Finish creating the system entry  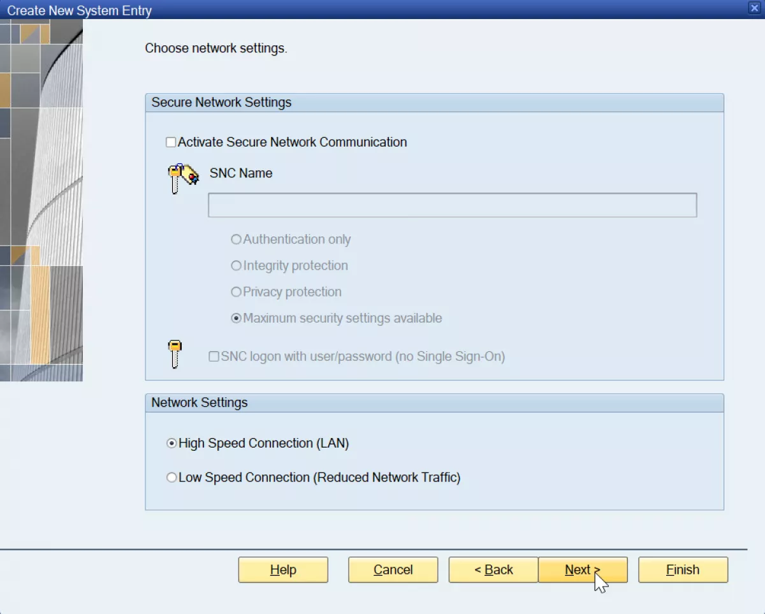[x=683, y=570]
